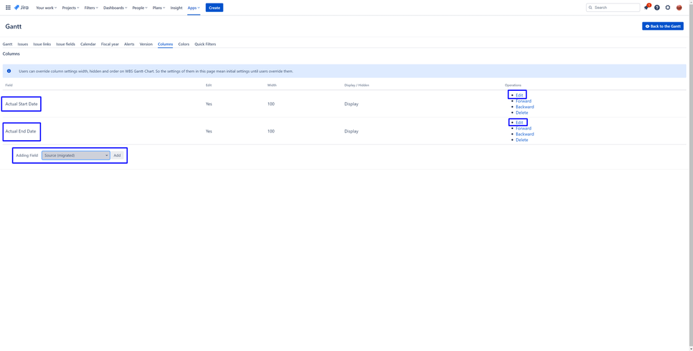
Task: Switch to Issues tab
Action: 22,44
